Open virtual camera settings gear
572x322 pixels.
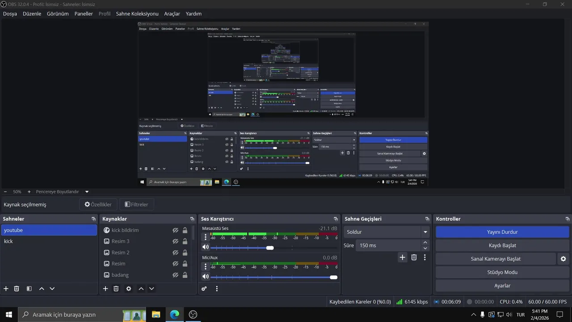[x=563, y=259]
